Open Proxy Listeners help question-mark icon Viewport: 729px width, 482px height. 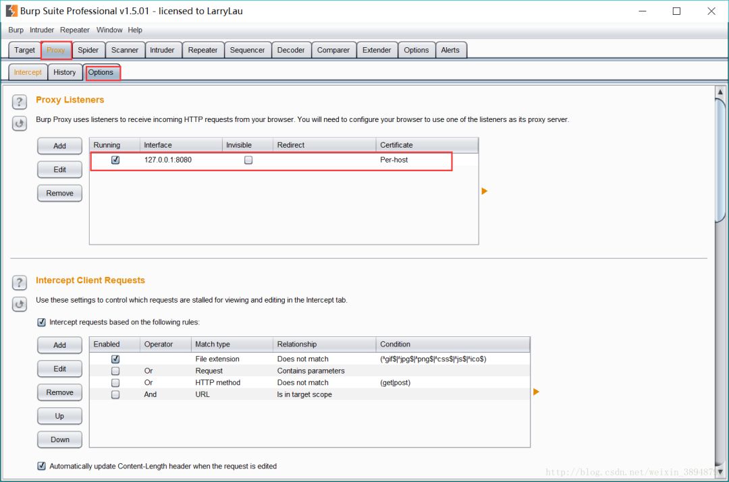tap(19, 102)
